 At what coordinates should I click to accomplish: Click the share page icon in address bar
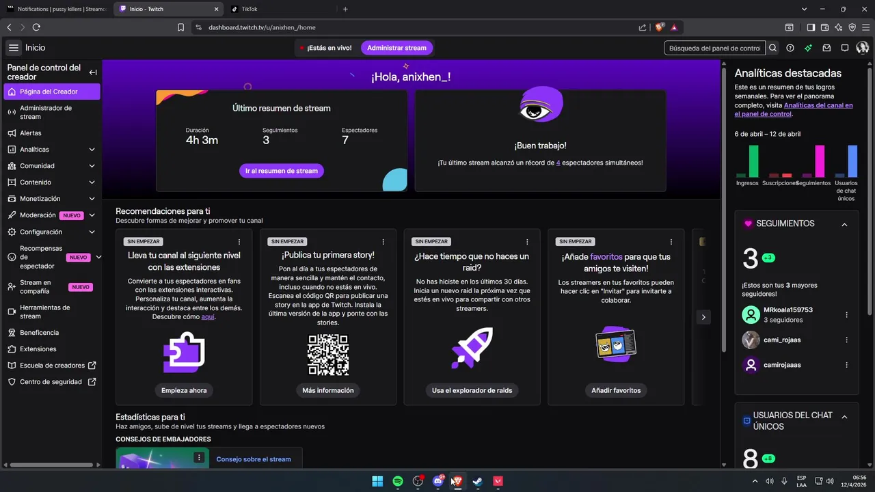pyautogui.click(x=643, y=27)
